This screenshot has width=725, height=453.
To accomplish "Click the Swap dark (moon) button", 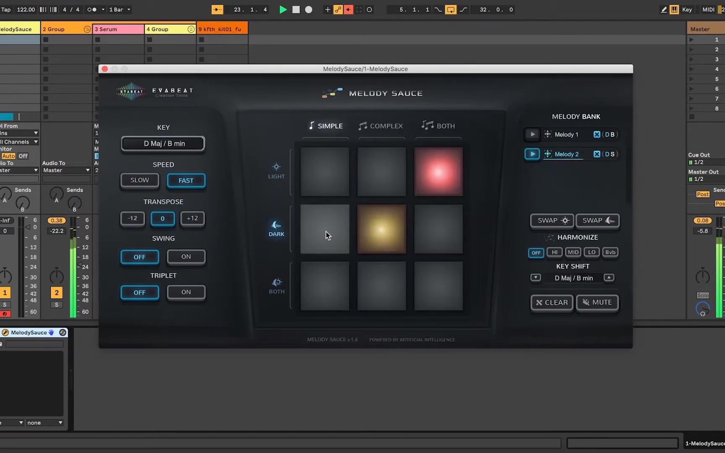I will [x=597, y=221].
